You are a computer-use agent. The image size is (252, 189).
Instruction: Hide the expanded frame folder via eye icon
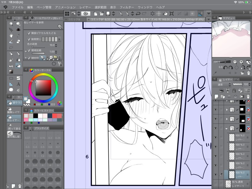click(x=215, y=128)
